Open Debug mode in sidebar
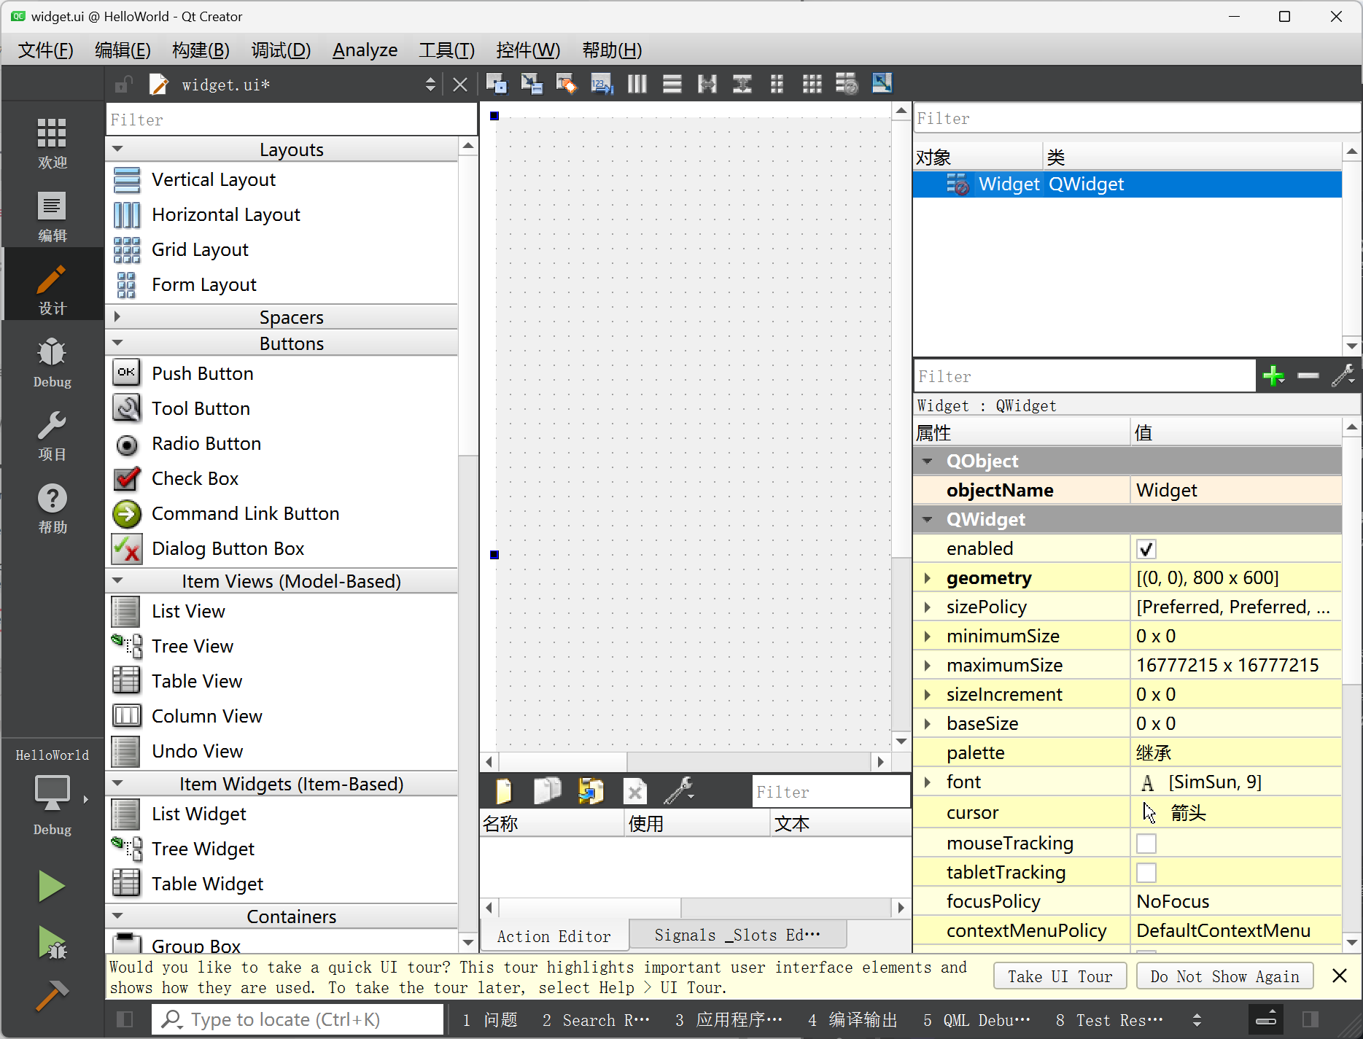1363x1039 pixels. pyautogui.click(x=52, y=361)
